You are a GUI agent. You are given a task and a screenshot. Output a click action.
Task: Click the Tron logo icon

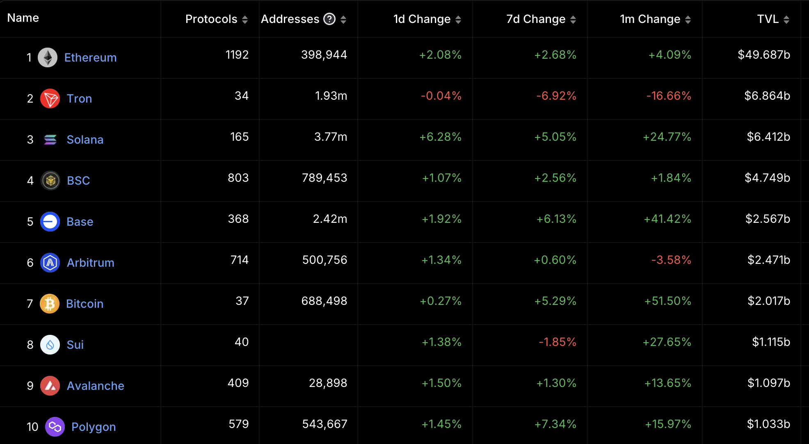coord(49,98)
